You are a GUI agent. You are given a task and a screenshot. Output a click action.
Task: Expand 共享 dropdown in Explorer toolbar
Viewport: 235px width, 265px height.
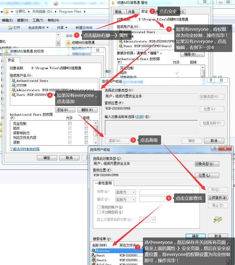(x=66, y=28)
